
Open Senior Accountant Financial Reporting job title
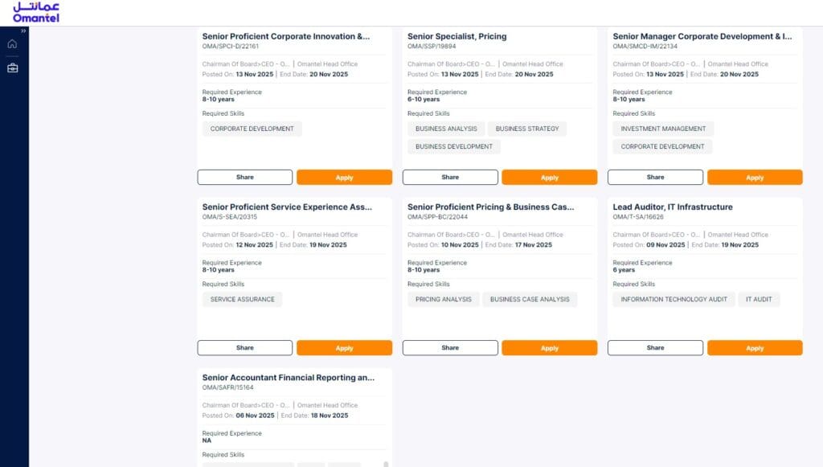288,378
